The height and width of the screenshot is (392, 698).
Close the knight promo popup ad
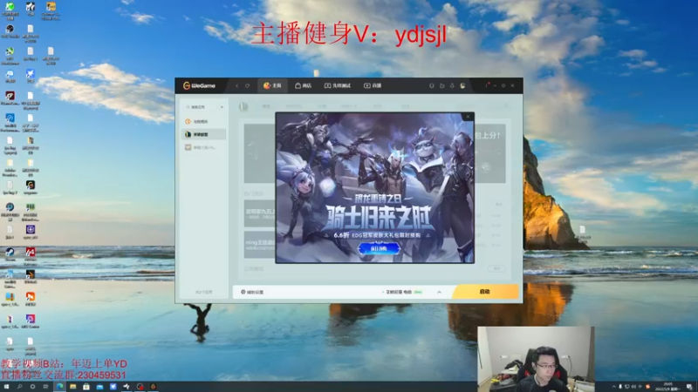pos(468,117)
